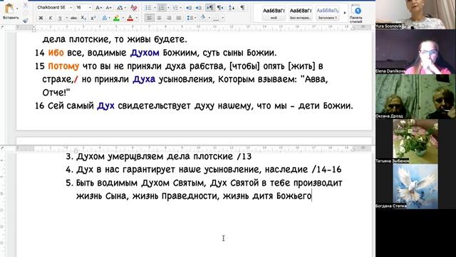Viewport: 456px width, 257px height.
Task: Set left-to-right text direction
Action: tap(209, 8)
